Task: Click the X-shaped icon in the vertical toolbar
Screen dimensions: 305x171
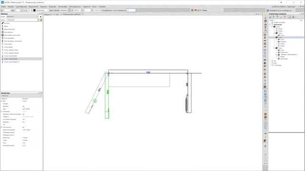Action: (265, 28)
